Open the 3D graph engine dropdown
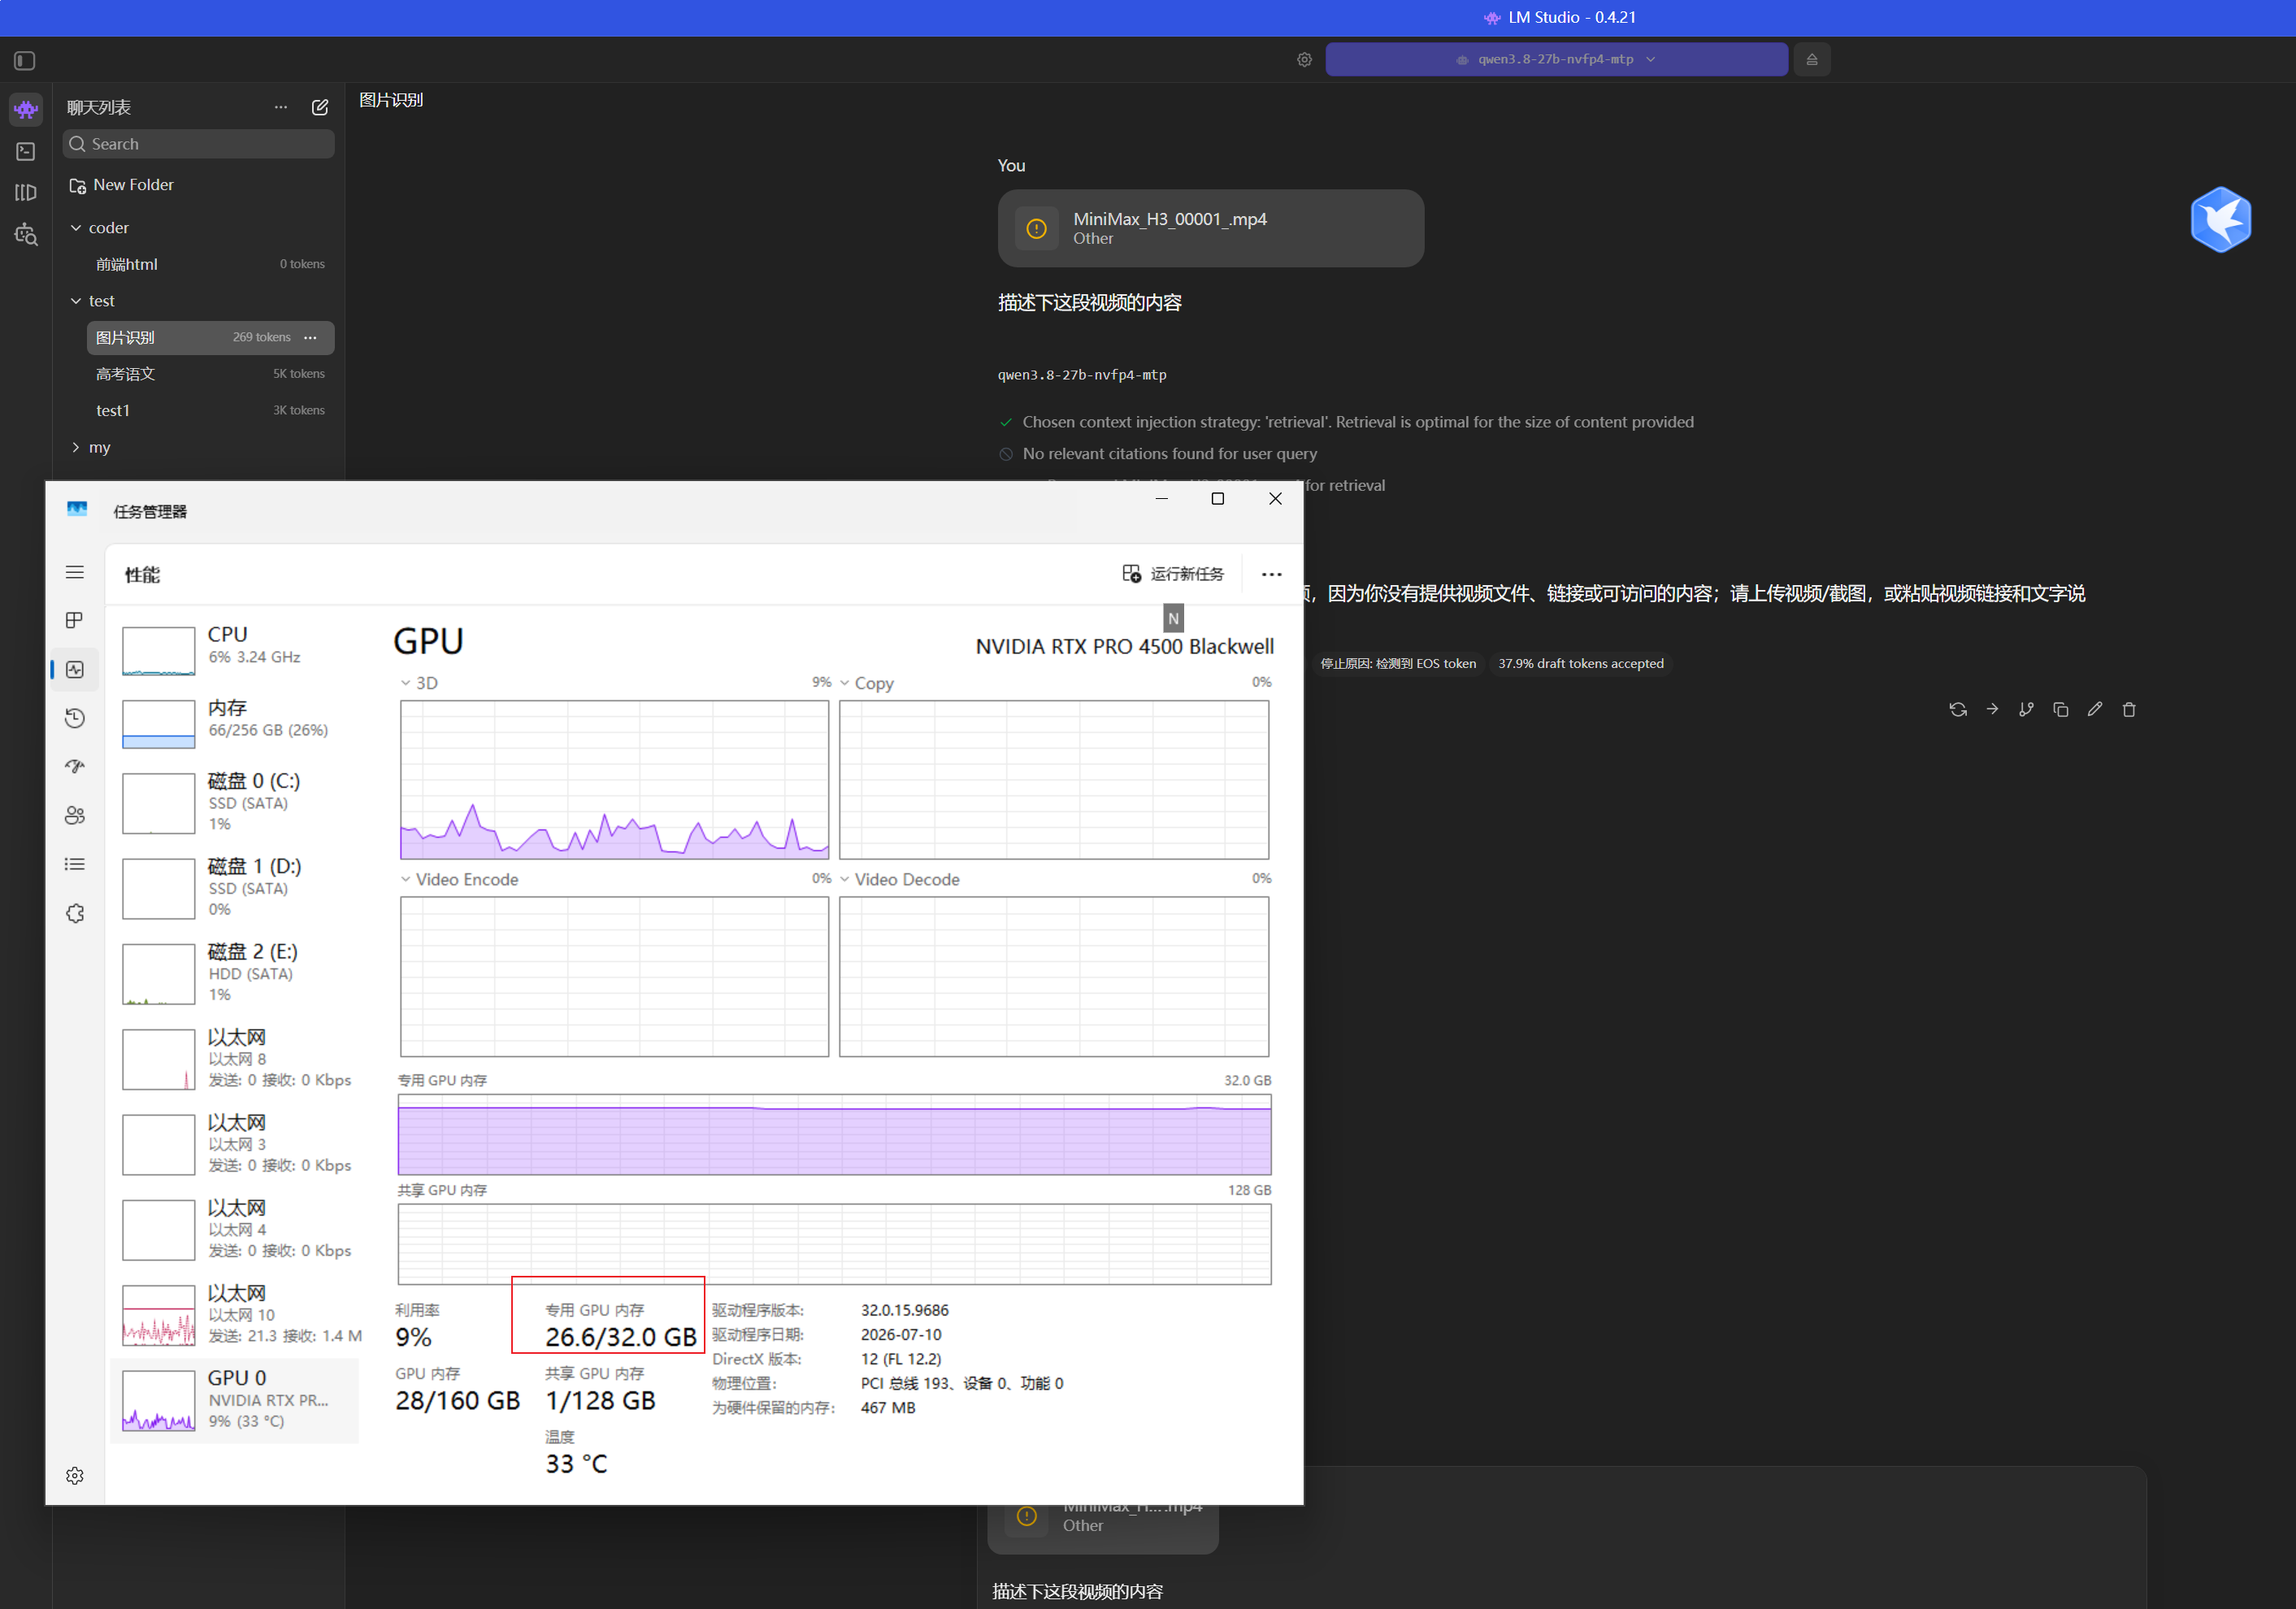 click(419, 683)
